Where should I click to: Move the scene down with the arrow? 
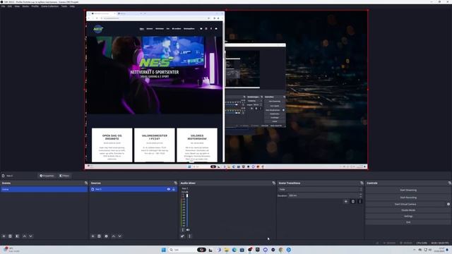pos(30,236)
